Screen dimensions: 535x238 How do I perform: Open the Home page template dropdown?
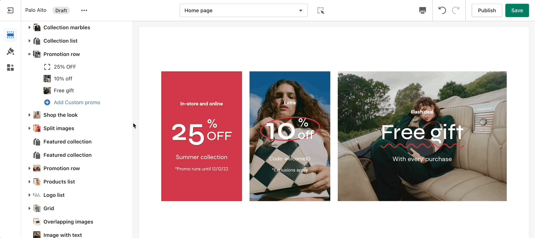244,10
